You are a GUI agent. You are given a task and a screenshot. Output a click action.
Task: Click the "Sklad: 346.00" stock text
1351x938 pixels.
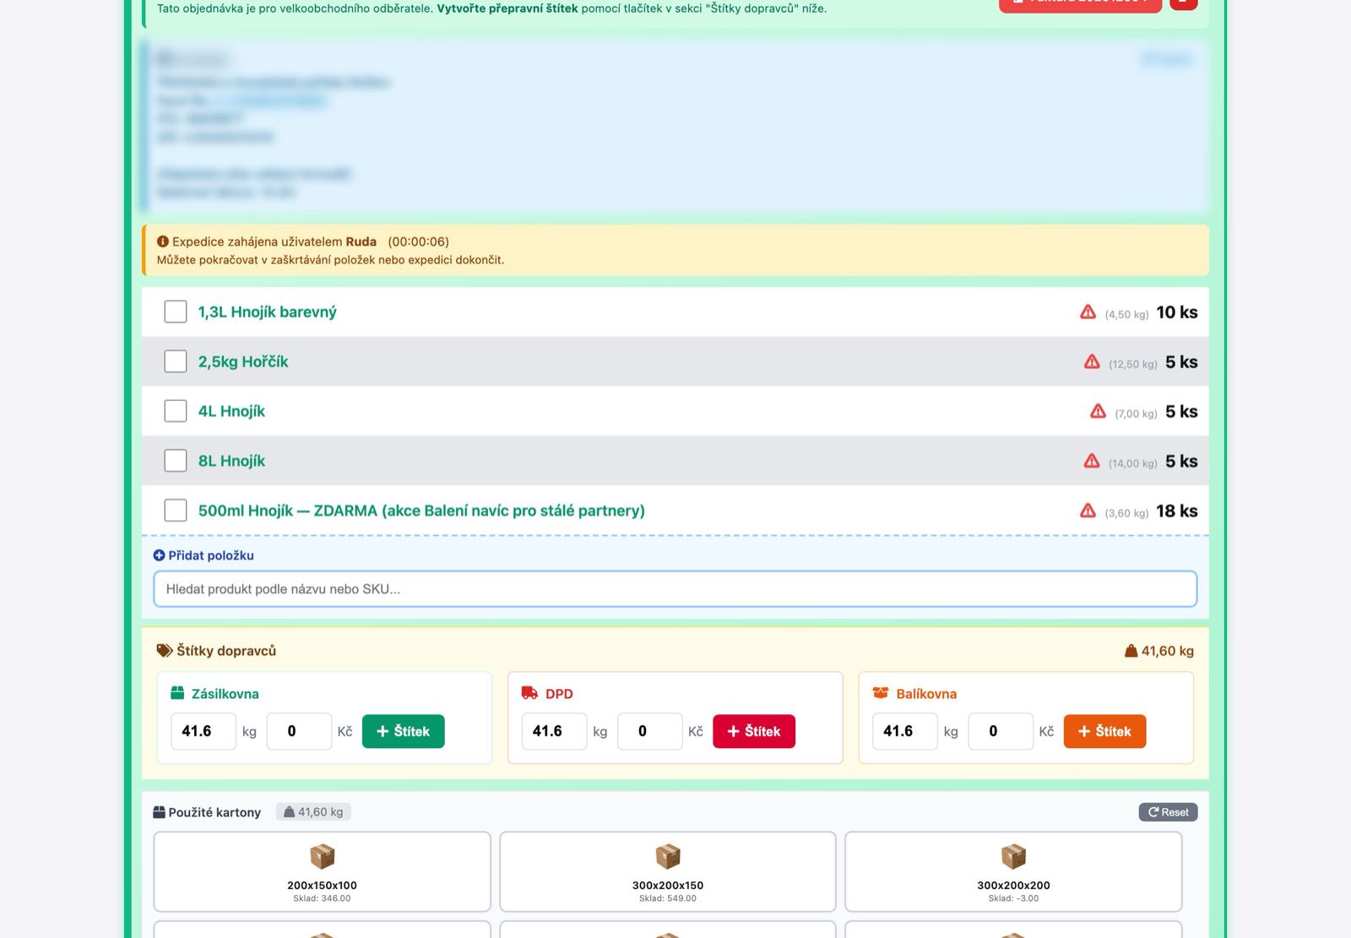(322, 898)
